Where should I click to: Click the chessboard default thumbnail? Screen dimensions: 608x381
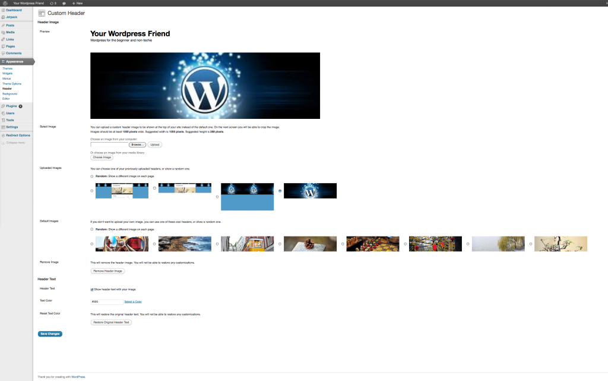[x=373, y=244]
